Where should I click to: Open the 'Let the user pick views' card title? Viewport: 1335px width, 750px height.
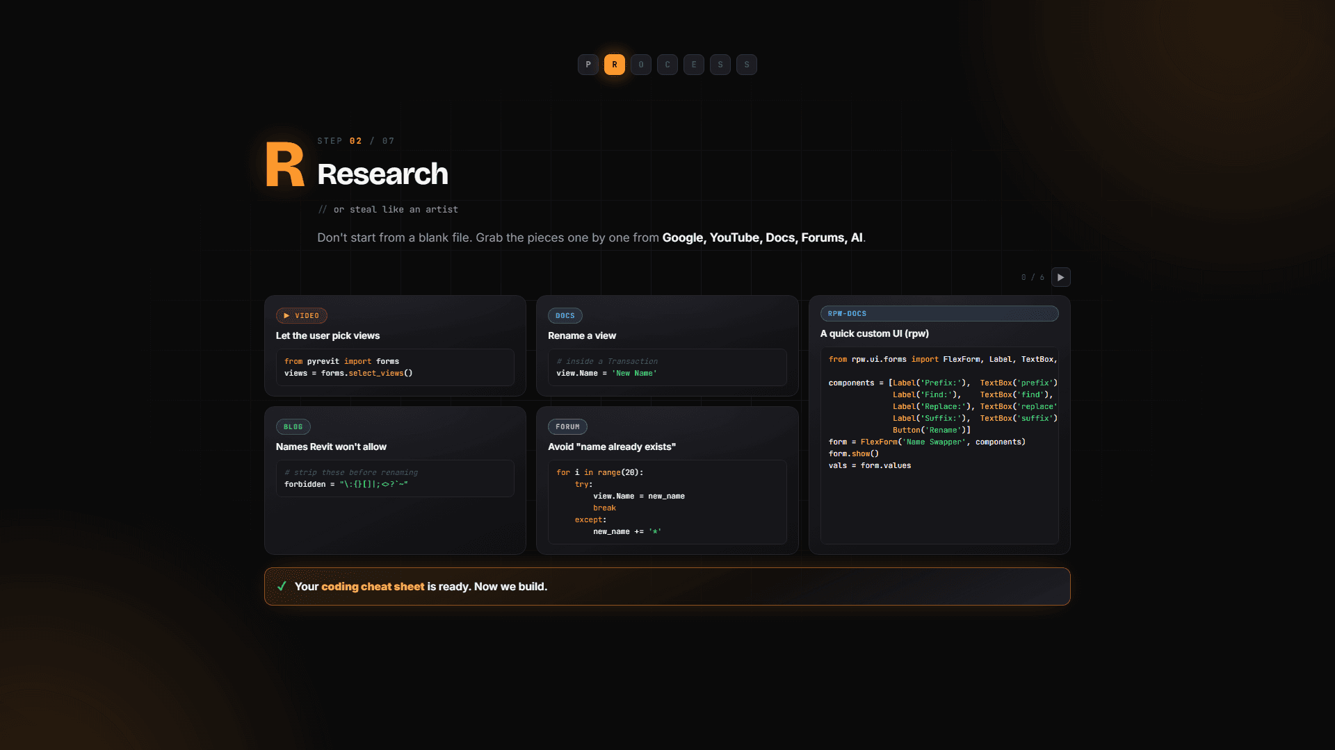(x=327, y=335)
